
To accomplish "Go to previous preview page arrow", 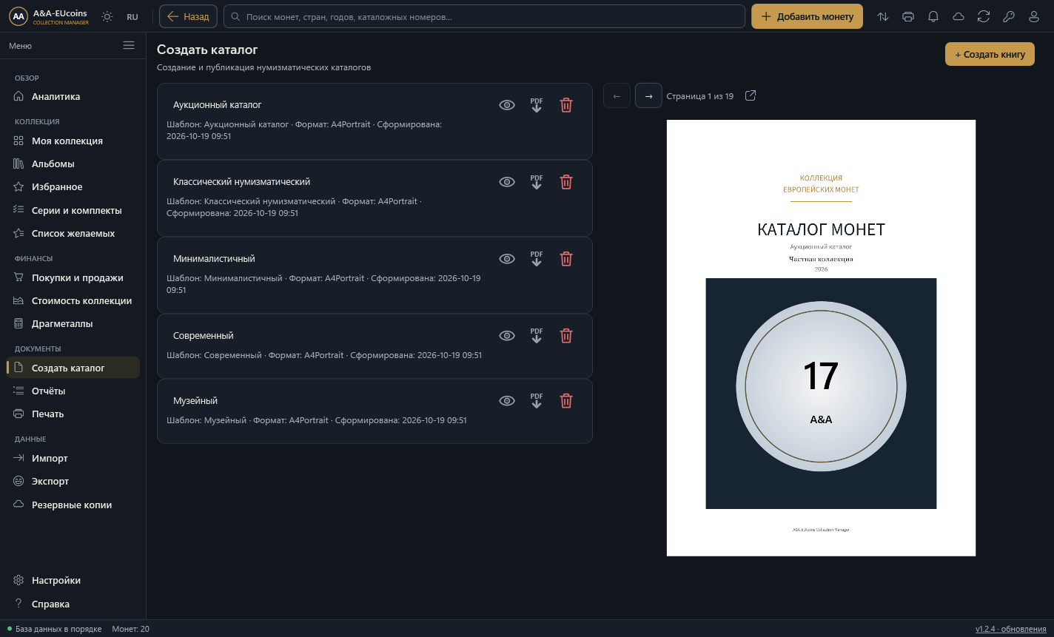I will tap(617, 96).
